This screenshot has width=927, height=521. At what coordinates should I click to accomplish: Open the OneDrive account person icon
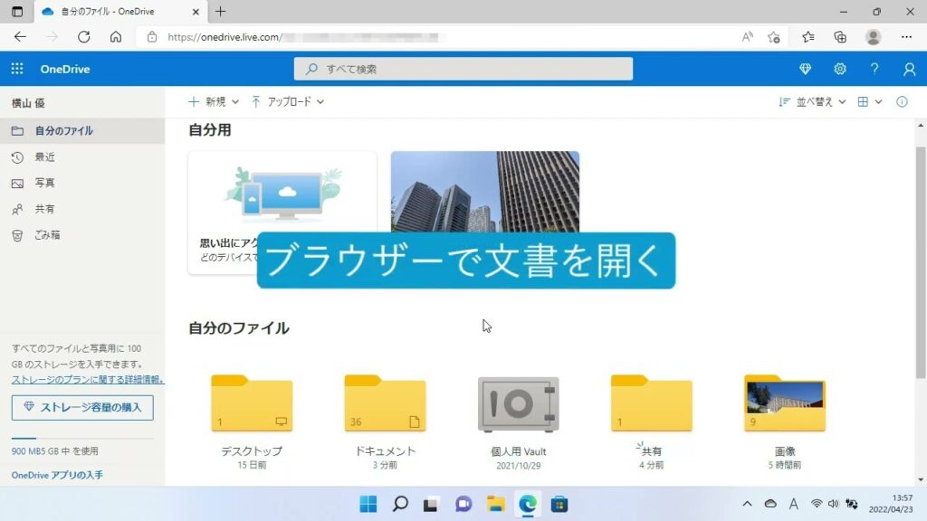[x=909, y=69]
